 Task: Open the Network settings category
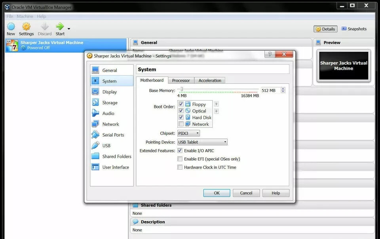tap(112, 124)
